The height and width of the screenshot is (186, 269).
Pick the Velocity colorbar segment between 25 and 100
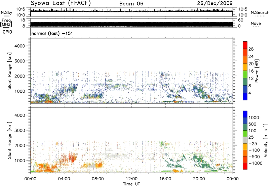coord(245,134)
